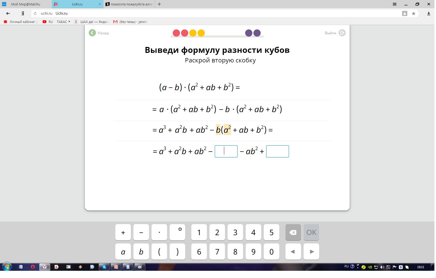Tap the plus key on the keypad
This screenshot has height=278, width=436.
click(123, 232)
